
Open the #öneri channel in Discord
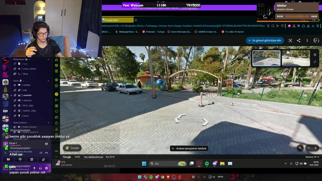26,116
